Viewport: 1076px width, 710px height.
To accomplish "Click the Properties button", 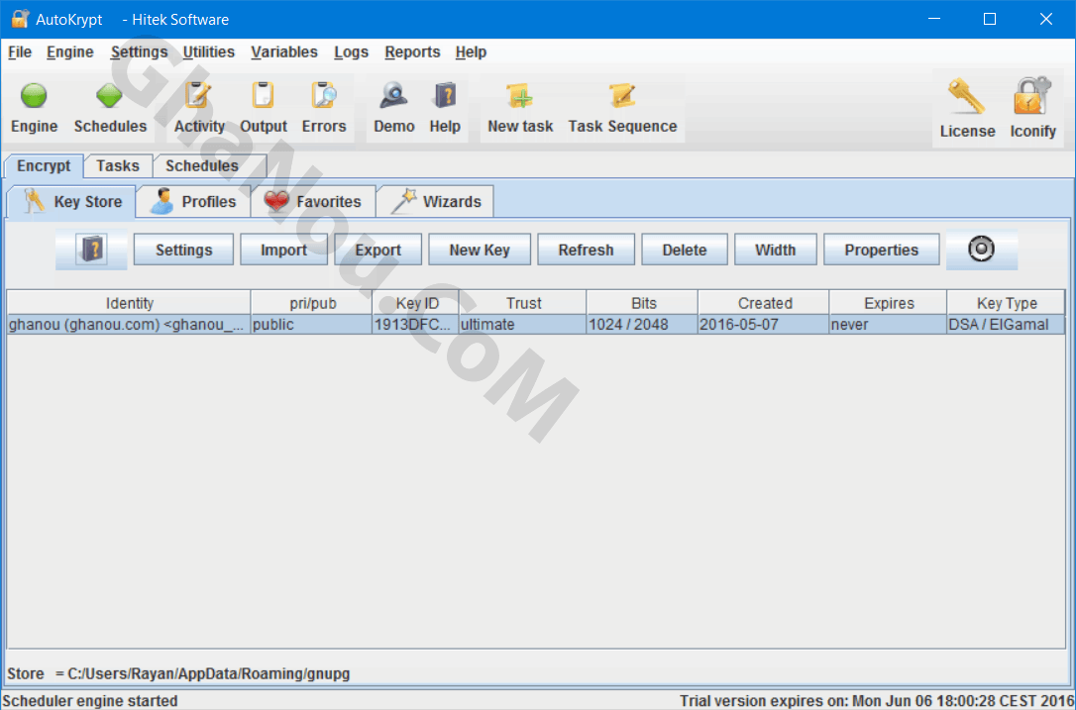I will pos(881,250).
